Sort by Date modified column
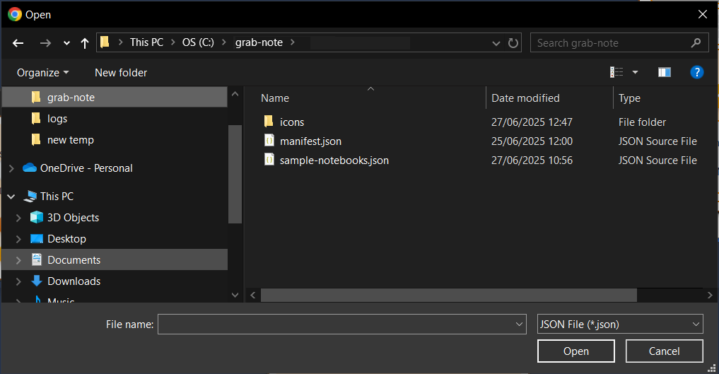This screenshot has height=374, width=719. 525,98
